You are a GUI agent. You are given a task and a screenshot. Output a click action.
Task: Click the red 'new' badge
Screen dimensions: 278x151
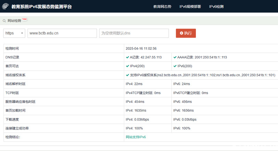tap(24, 19)
